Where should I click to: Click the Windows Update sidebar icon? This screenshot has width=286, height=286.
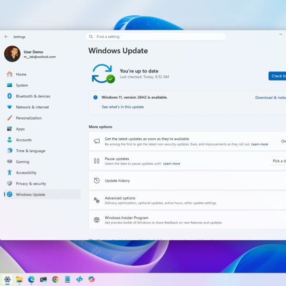[10, 194]
